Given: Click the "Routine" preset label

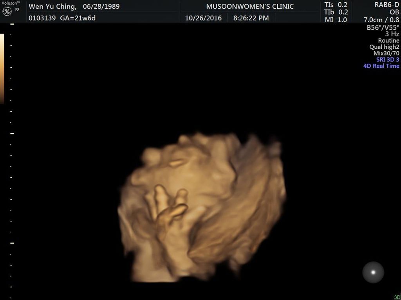Looking at the screenshot, I should 389,41.
